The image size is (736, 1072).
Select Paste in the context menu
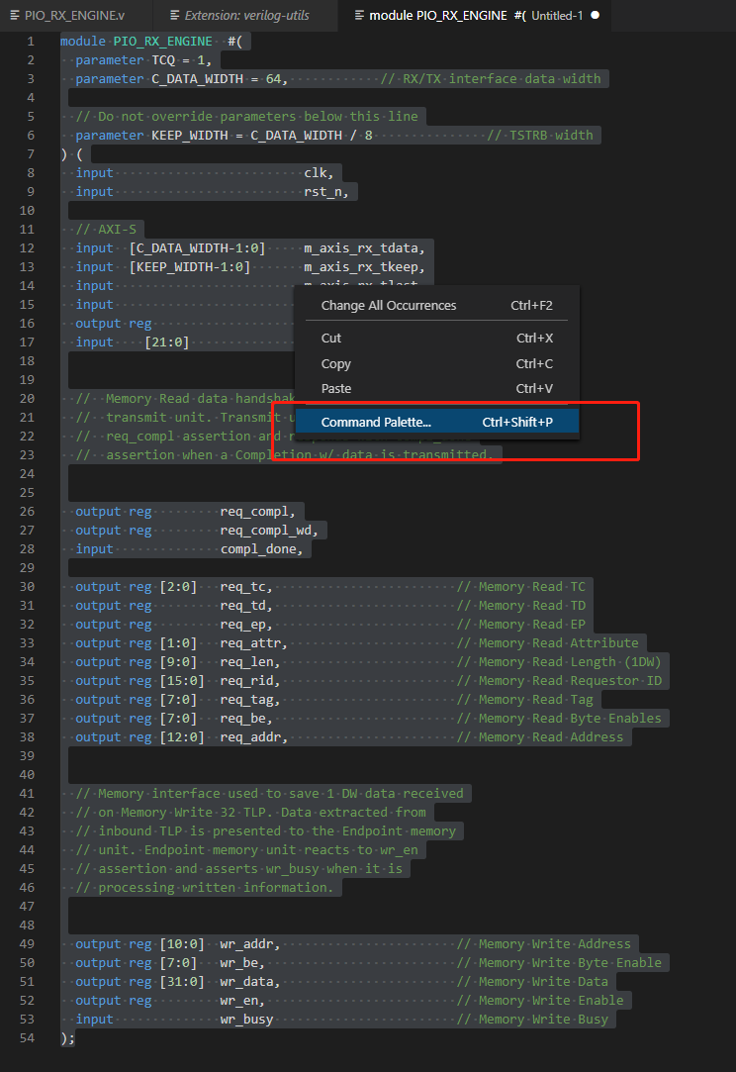436,388
